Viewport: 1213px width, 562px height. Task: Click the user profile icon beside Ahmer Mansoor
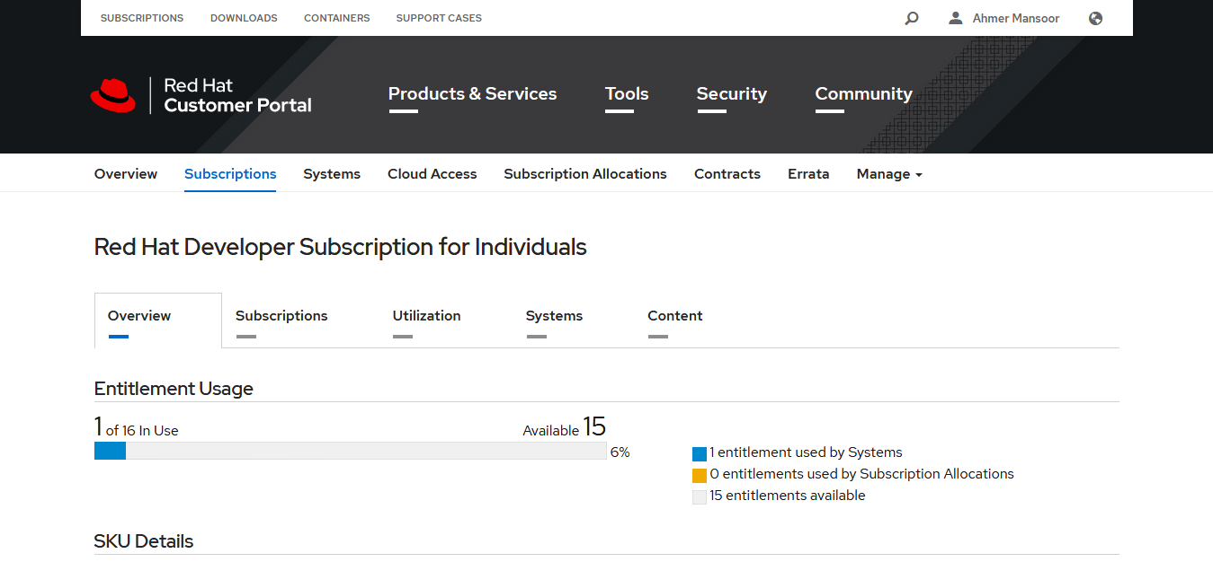(x=955, y=18)
